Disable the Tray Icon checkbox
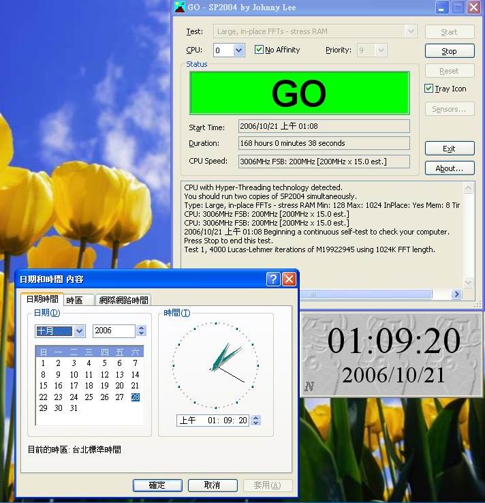This screenshot has height=503, width=485. [x=428, y=88]
